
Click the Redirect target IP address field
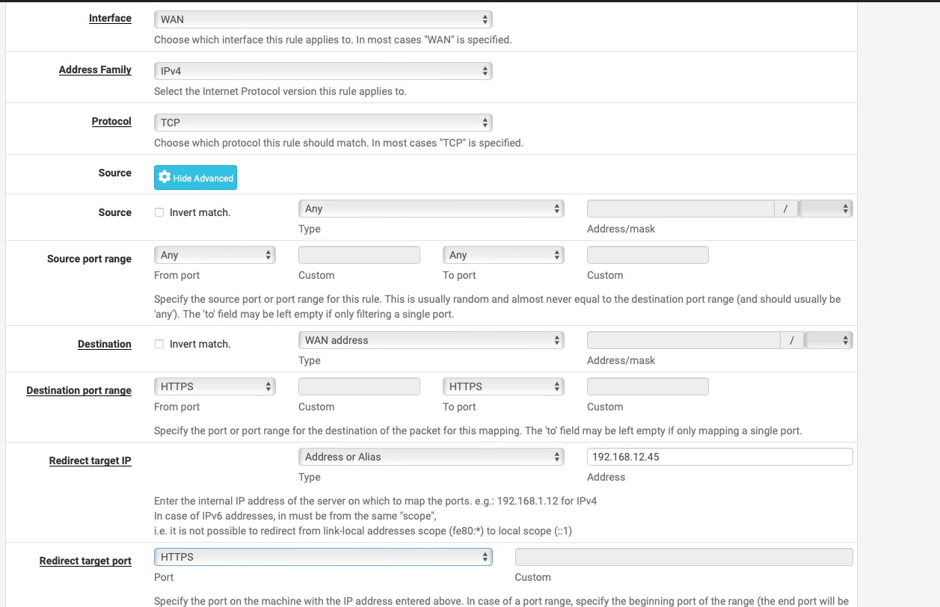pos(719,457)
